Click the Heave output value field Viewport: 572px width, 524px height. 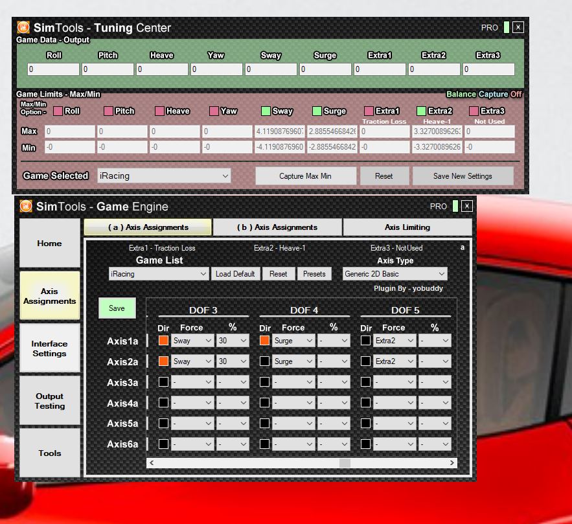pos(162,69)
